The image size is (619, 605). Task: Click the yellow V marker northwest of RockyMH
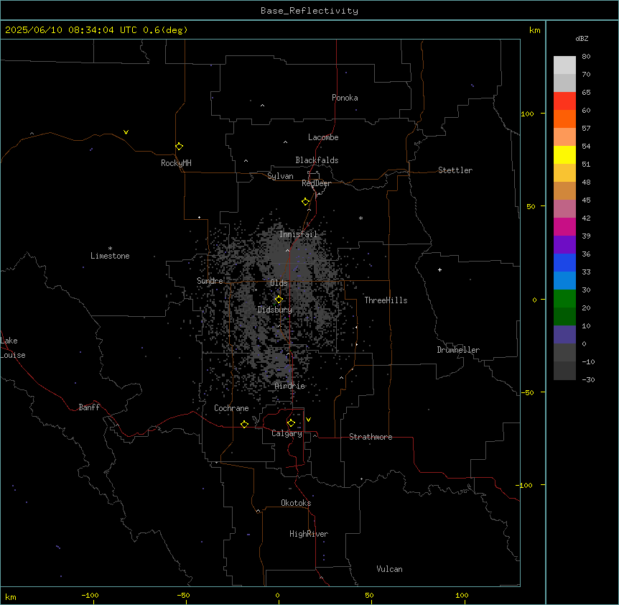(x=126, y=132)
